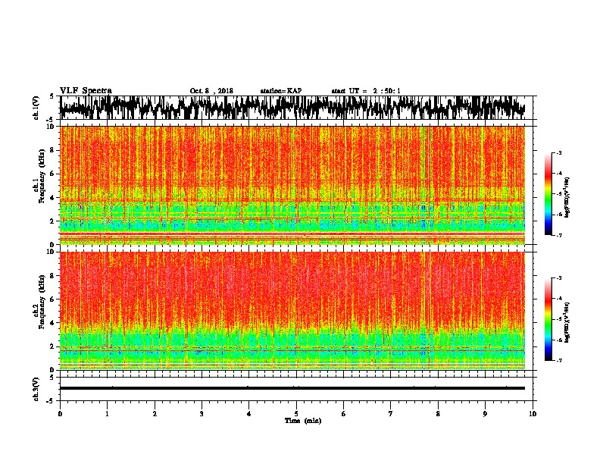Click the ch.2 spectrogram color scale bar
The height and width of the screenshot is (464, 600).
tap(548, 319)
